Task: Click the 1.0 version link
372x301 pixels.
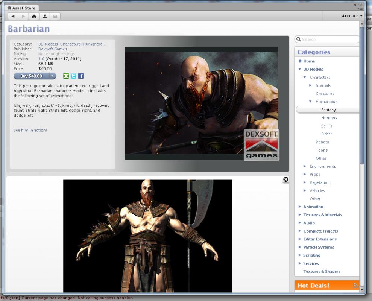Action: tap(41, 59)
